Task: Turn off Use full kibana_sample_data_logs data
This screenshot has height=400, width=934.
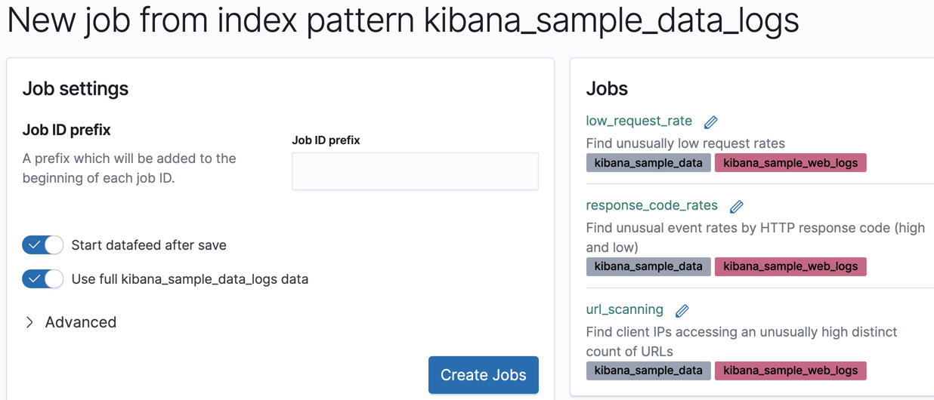Action: coord(43,279)
